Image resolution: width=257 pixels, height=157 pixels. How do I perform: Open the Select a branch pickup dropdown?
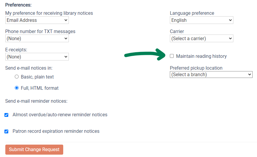[x=211, y=75]
